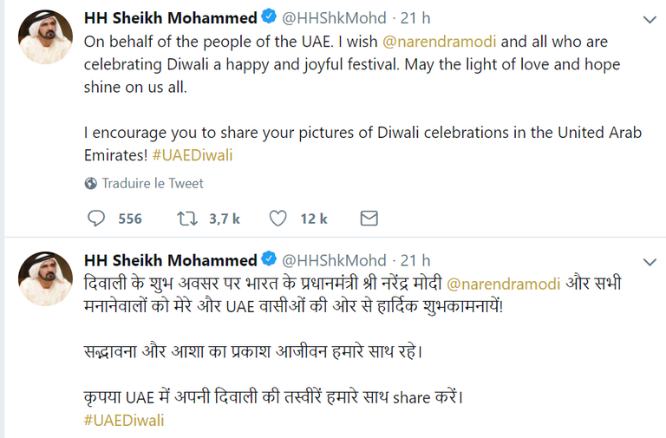Click verified badge on Hindi tweet
666x438 pixels.
(270, 260)
